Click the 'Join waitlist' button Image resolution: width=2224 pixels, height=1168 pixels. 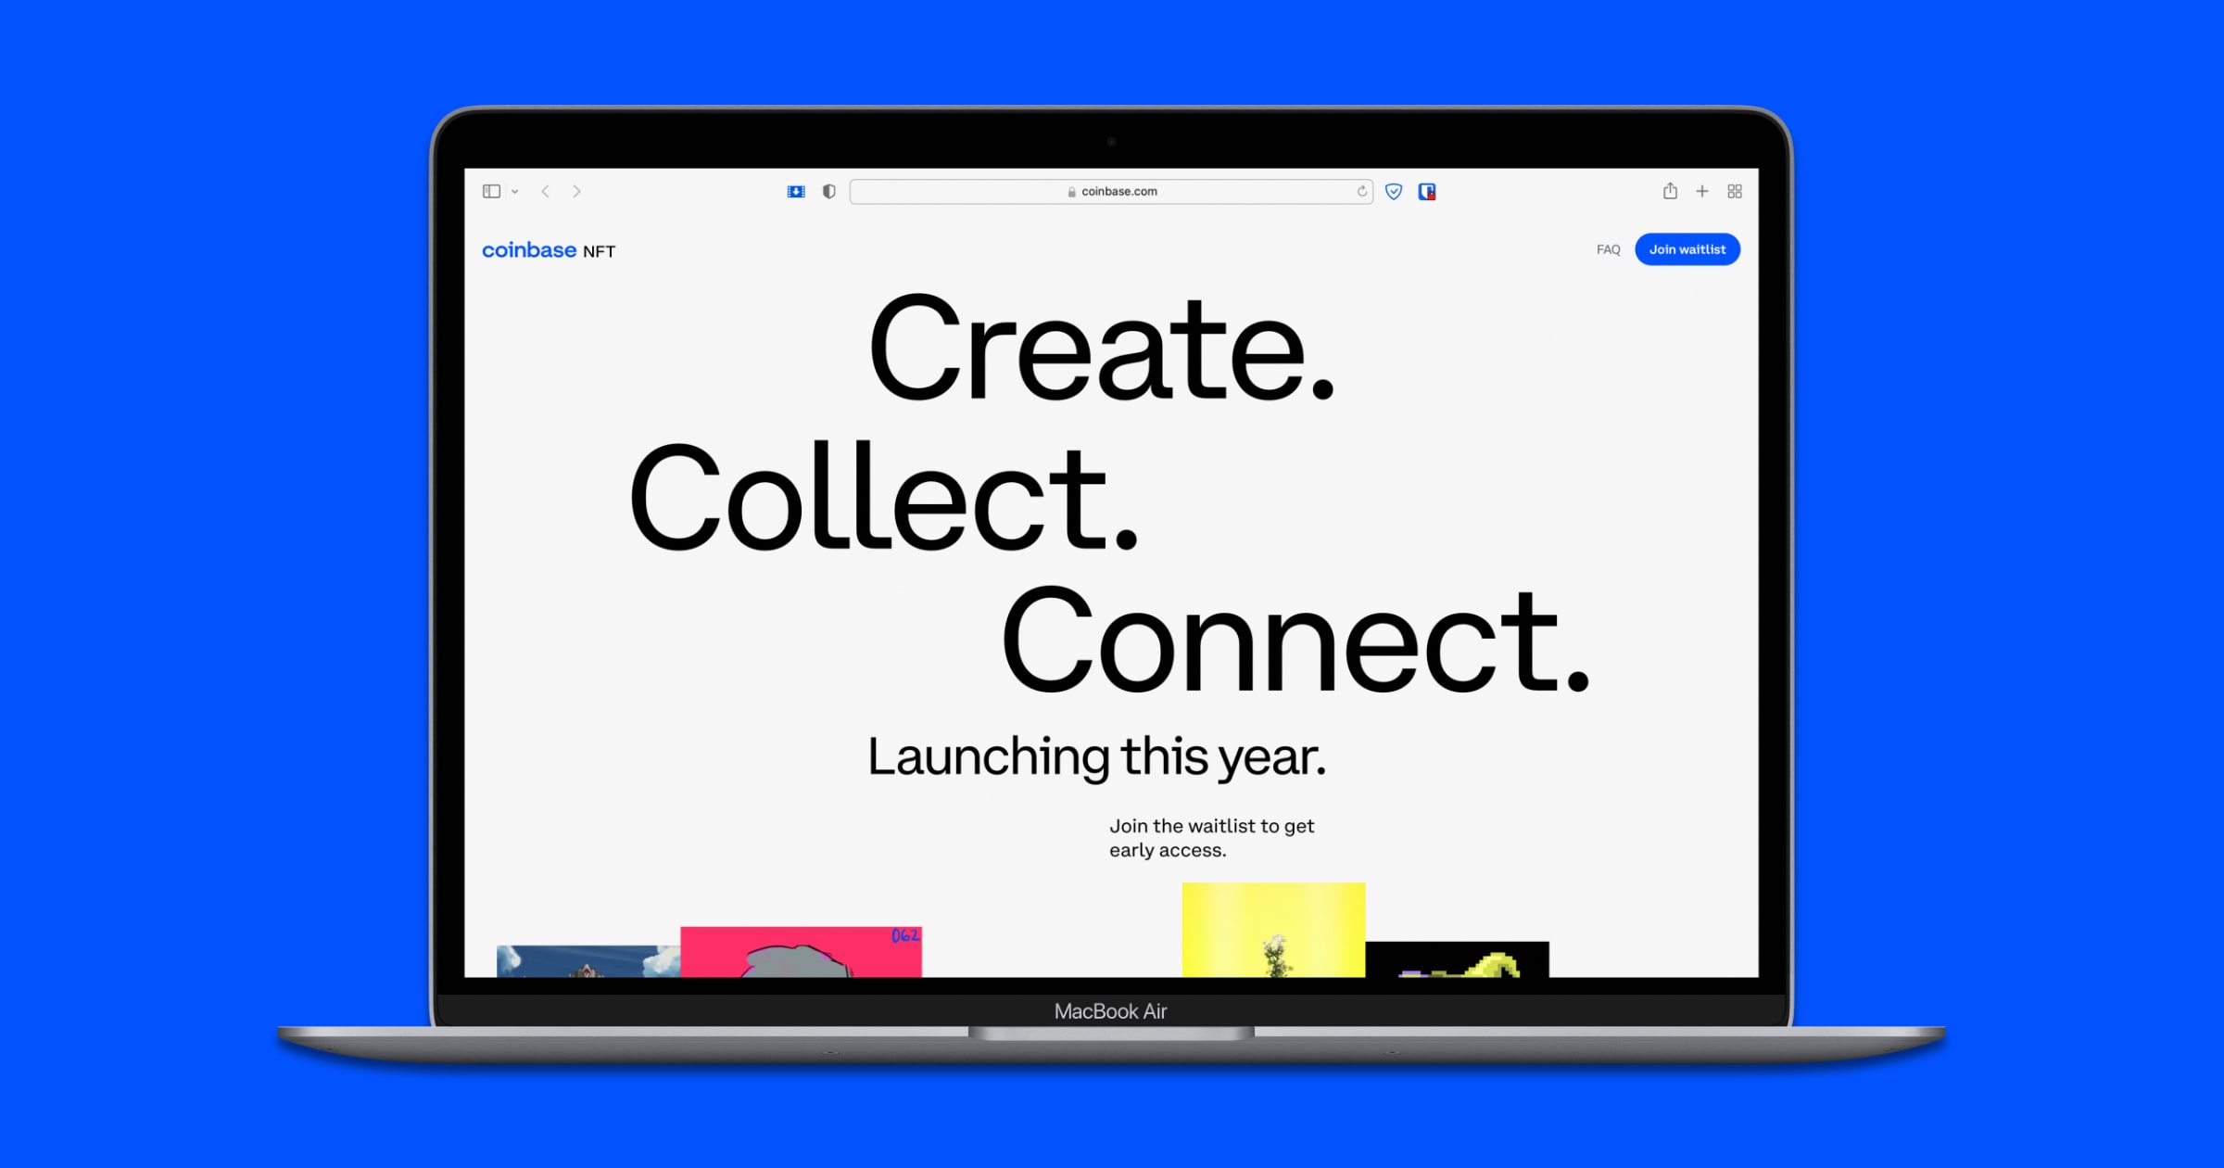(1688, 250)
